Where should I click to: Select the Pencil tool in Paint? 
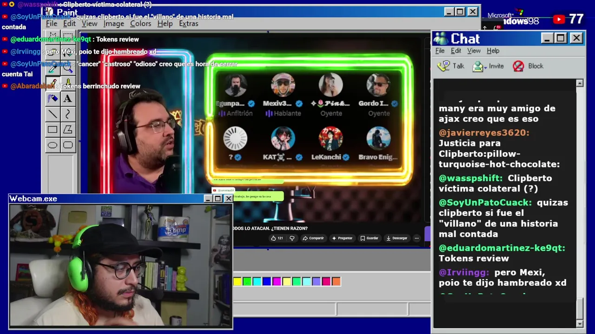pyautogui.click(x=53, y=83)
